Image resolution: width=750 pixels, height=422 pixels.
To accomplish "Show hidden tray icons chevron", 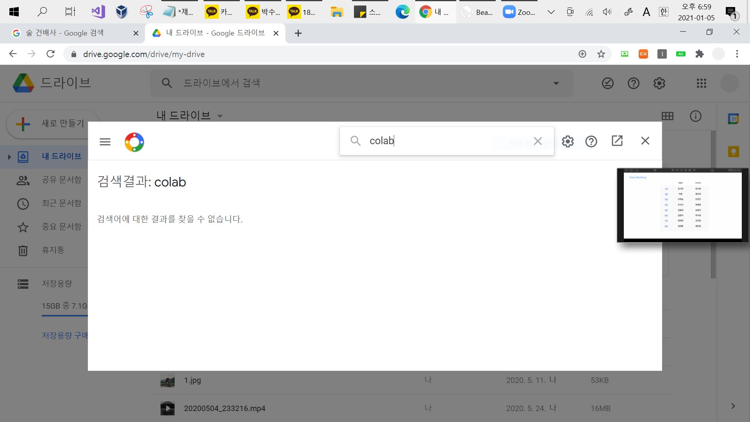I will tap(551, 12).
